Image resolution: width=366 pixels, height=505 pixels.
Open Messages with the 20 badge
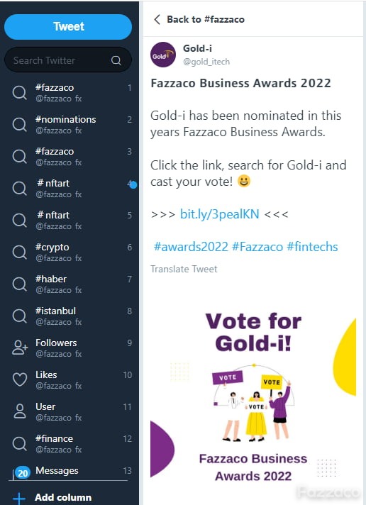(70, 471)
